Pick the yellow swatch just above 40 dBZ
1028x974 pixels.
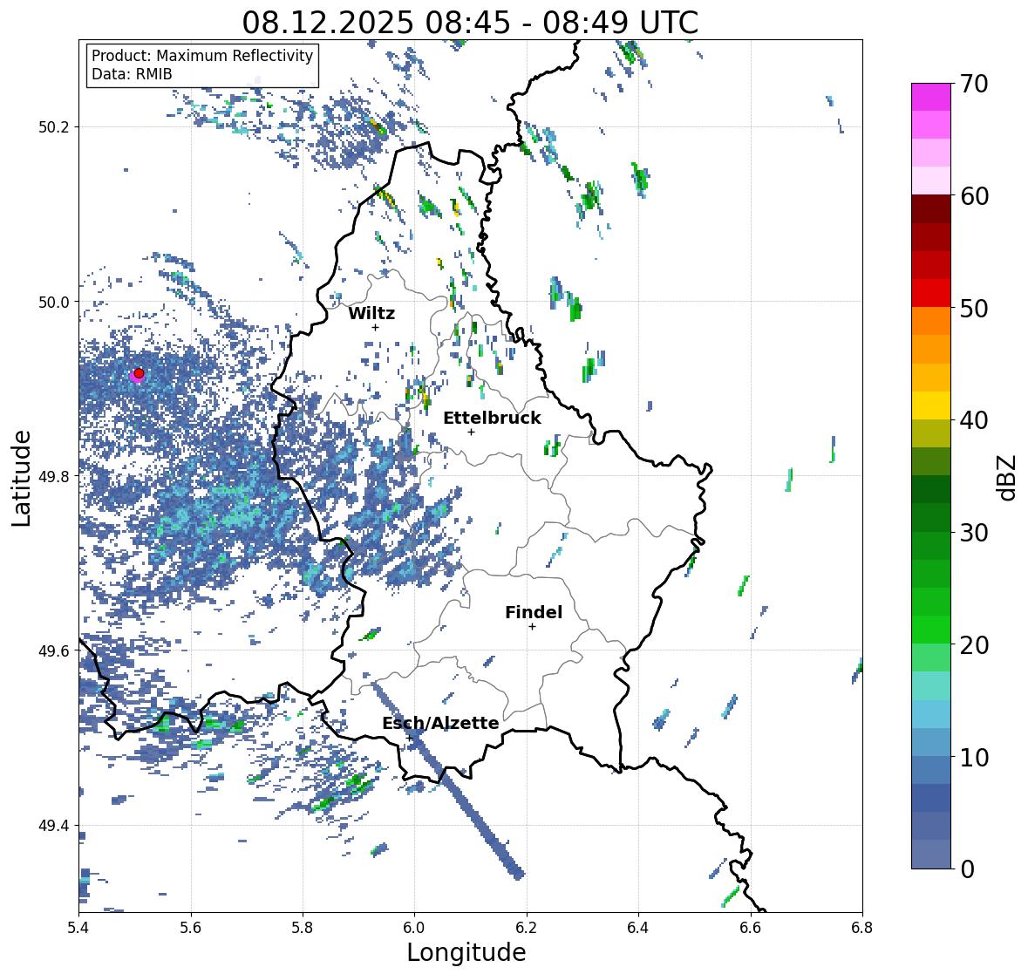click(931, 405)
